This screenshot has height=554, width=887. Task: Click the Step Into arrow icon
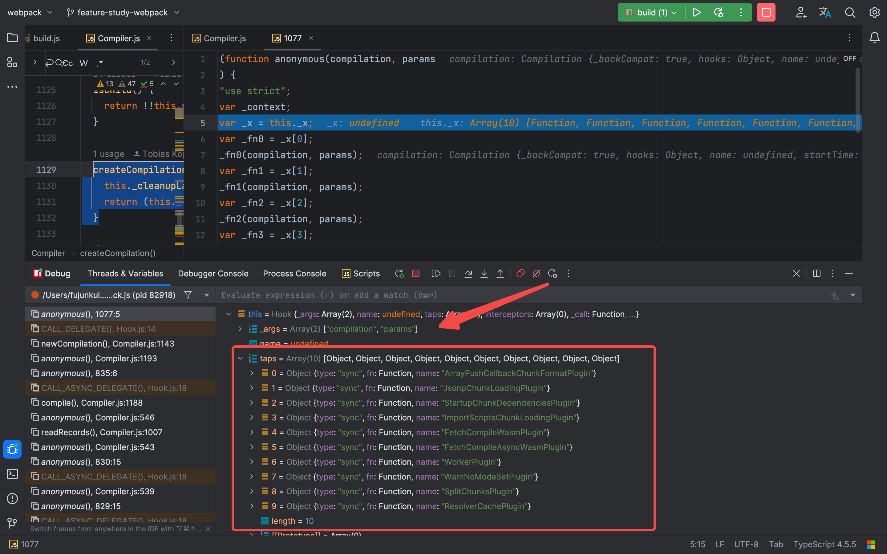(484, 273)
